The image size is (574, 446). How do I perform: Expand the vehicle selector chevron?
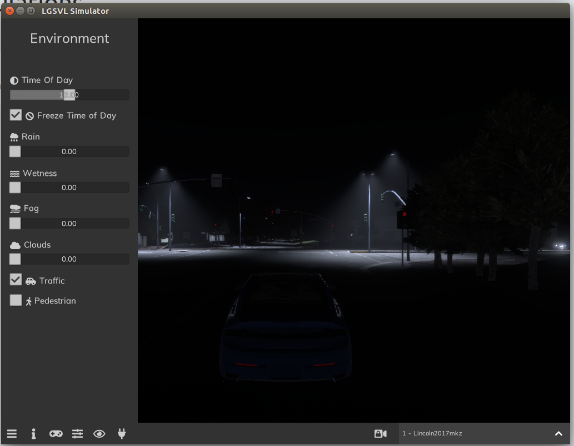point(558,433)
